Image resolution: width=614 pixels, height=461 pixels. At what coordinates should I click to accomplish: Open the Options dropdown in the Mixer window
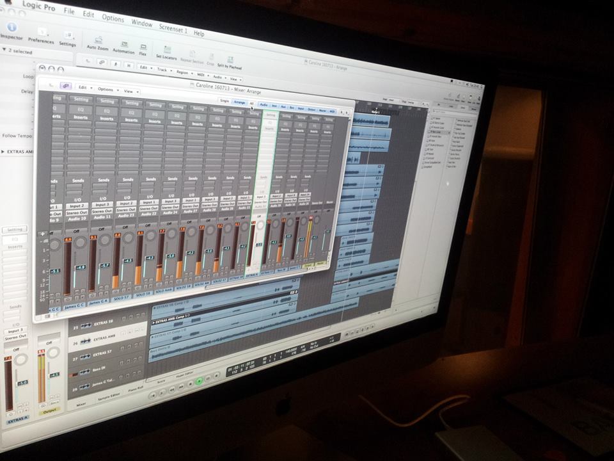(107, 90)
